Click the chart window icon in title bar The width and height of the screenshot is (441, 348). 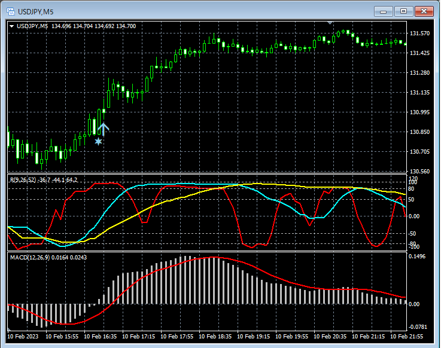(x=11, y=11)
